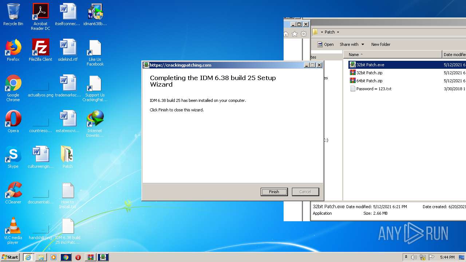Expand the dropdown arrow after Patch in address bar

pyautogui.click(x=338, y=32)
